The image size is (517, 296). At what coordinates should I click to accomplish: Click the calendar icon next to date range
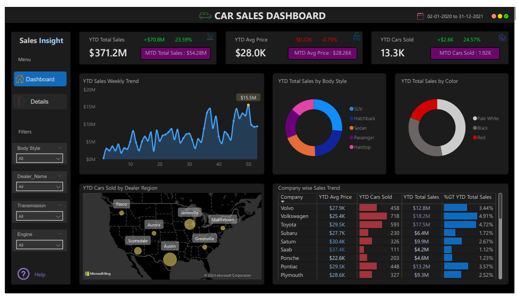tap(420, 16)
